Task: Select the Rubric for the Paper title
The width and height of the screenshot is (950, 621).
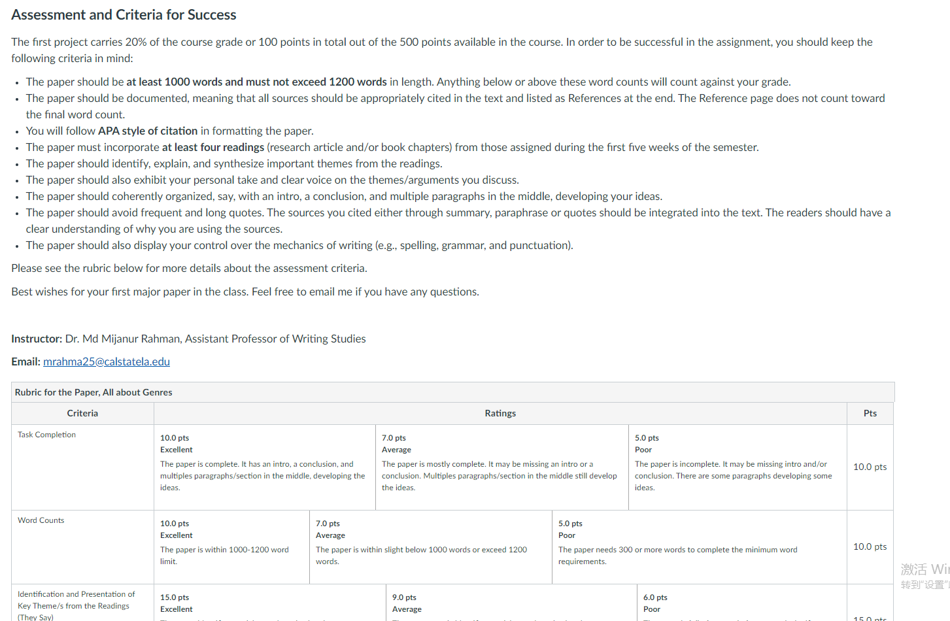Action: [x=93, y=392]
